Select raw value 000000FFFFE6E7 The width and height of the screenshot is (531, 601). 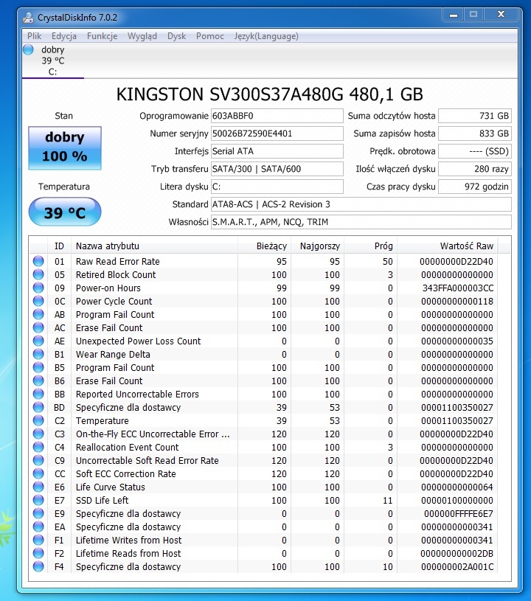459,513
